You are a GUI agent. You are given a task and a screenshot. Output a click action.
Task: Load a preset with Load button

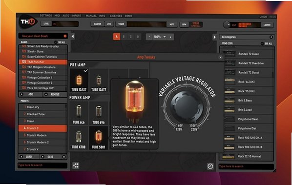(x=29, y=157)
